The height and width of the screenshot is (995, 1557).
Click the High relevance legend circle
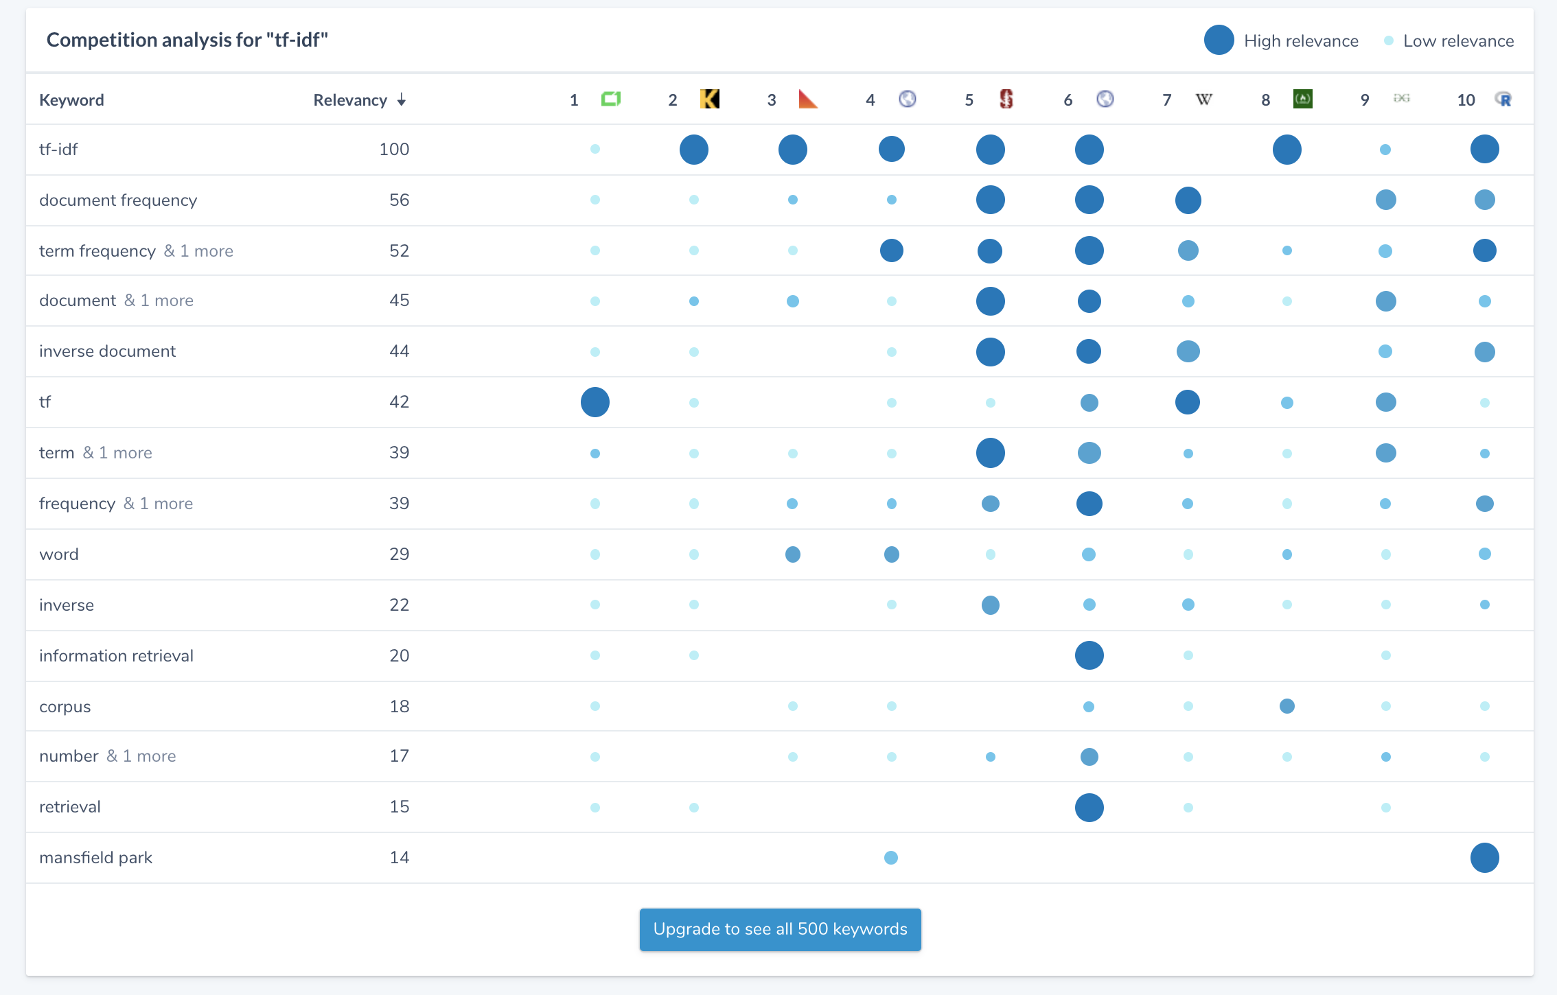tap(1219, 40)
